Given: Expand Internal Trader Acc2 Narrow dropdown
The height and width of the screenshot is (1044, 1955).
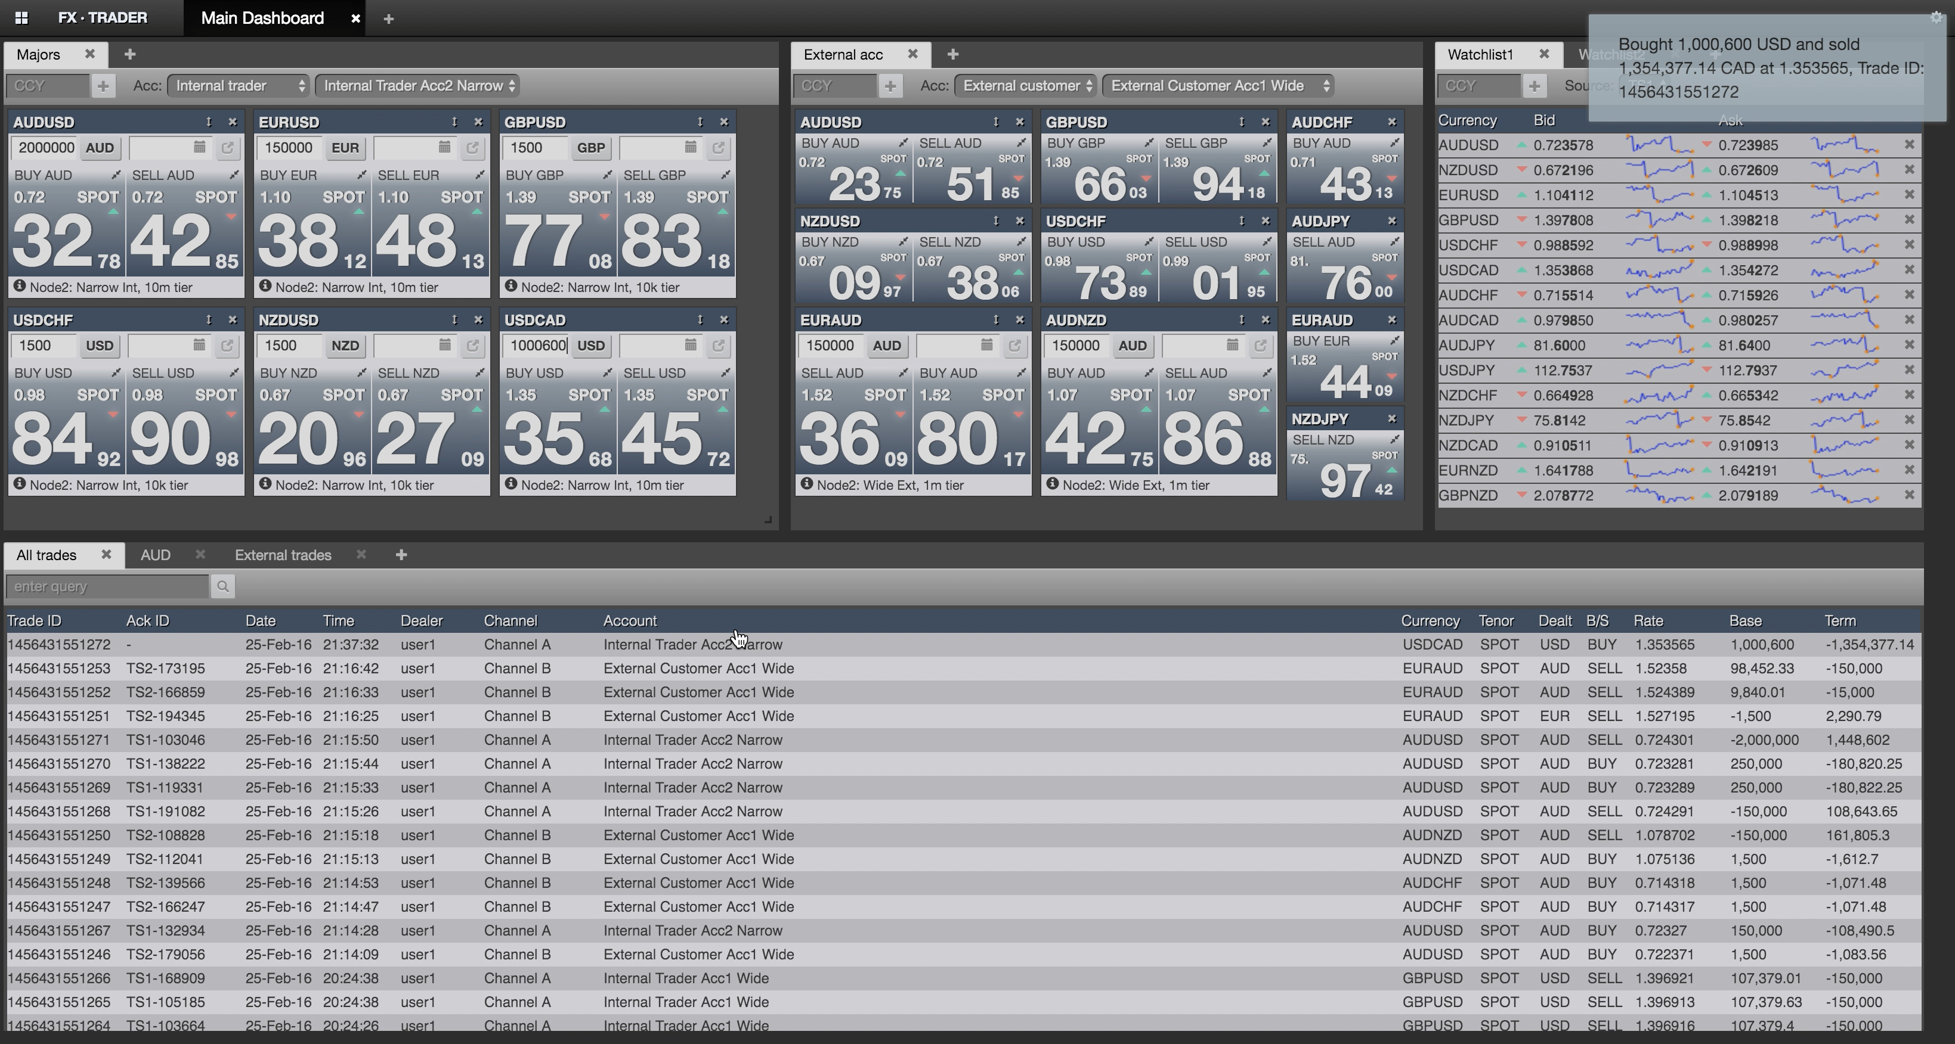Looking at the screenshot, I should (417, 86).
